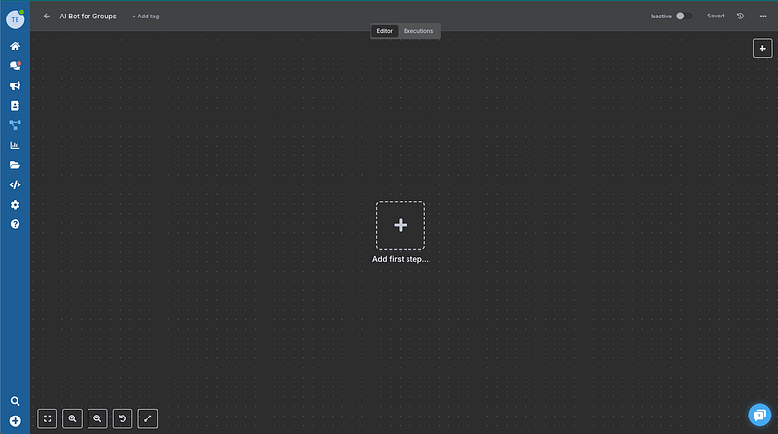The width and height of the screenshot is (778, 434).
Task: Click the + Add tag link
Action: point(146,17)
